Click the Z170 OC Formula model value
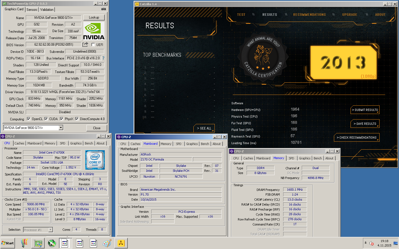399x249 pixels. pos(166,159)
